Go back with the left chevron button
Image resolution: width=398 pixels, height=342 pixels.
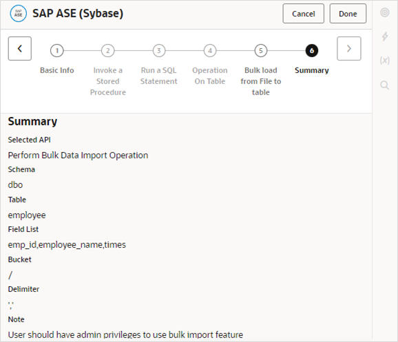20,48
